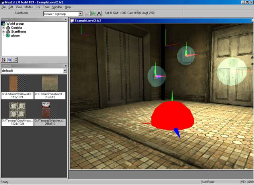Screen dimensions: 254x185
Task: Open the File menu
Action: pos(4,7)
